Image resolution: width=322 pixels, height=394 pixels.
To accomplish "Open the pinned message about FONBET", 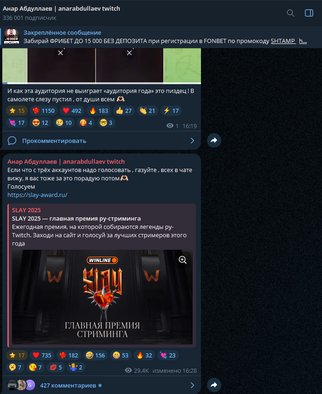I will coord(161,37).
